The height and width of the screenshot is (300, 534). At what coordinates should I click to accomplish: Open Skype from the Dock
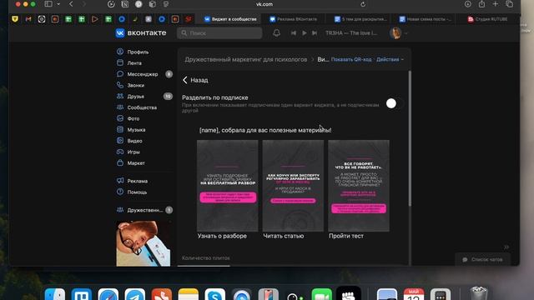(215, 295)
